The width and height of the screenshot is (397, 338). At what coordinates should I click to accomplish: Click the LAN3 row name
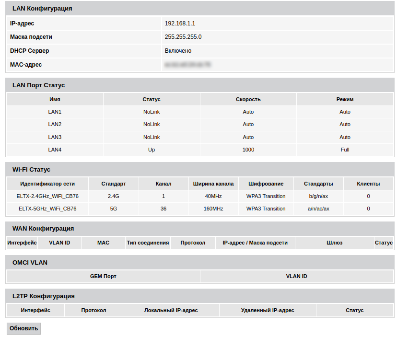pyautogui.click(x=55, y=137)
